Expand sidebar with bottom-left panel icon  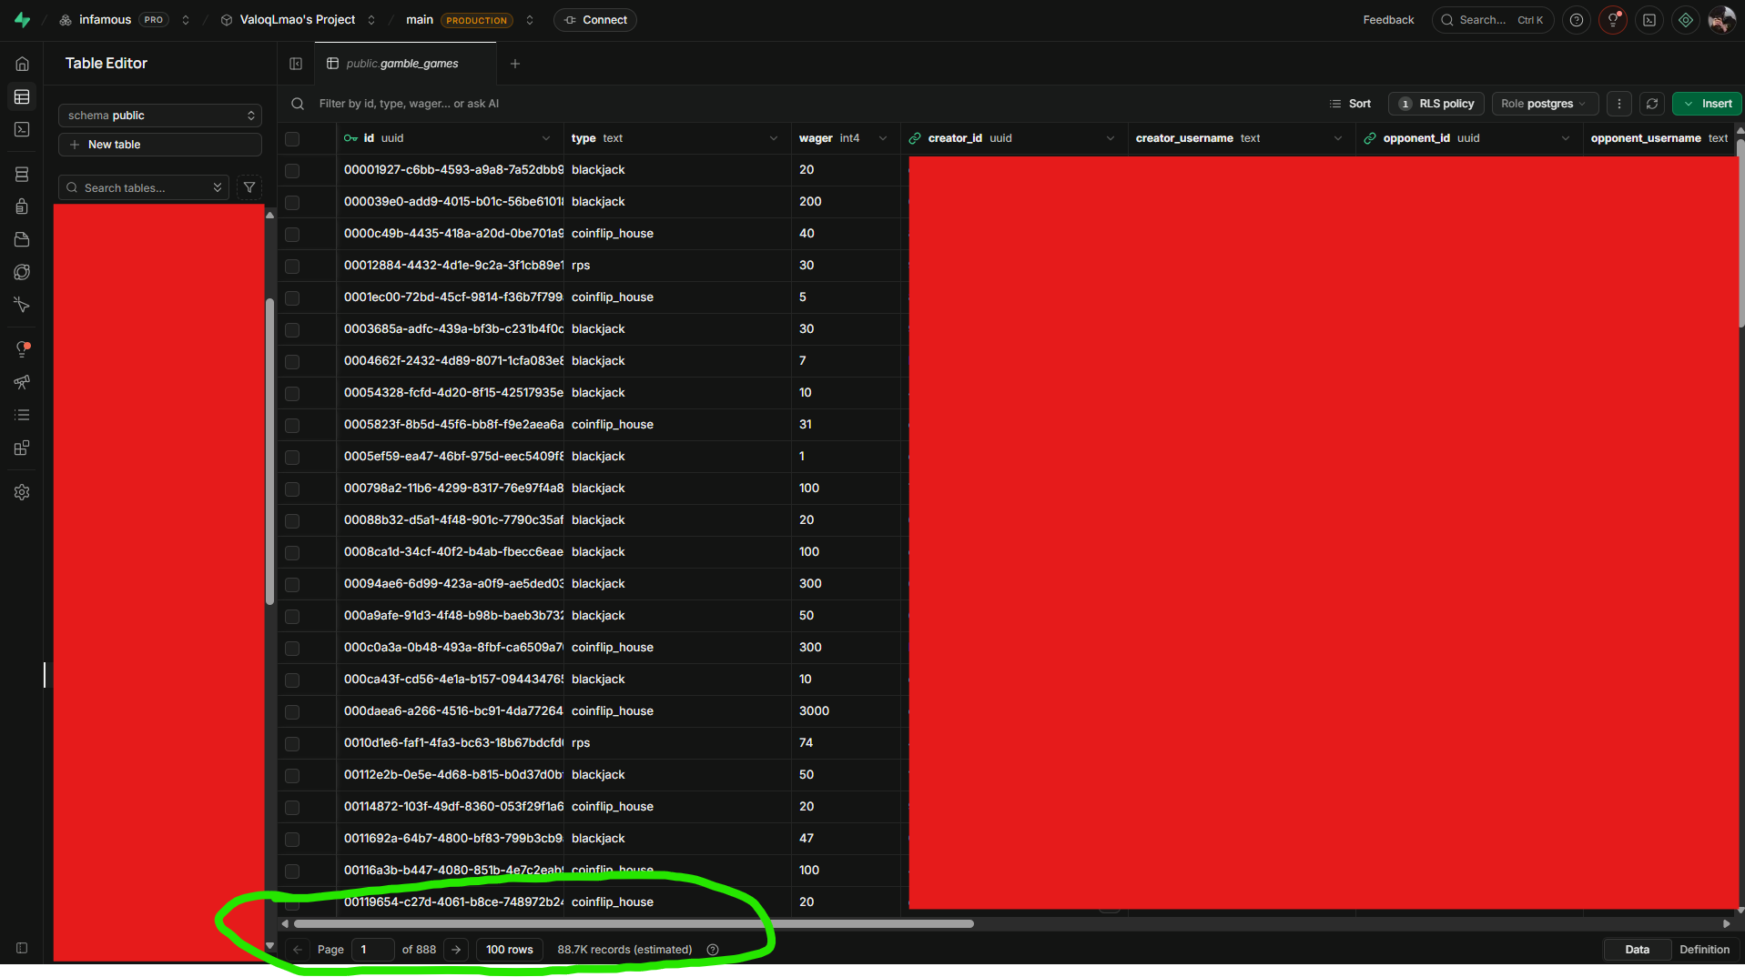tap(22, 948)
